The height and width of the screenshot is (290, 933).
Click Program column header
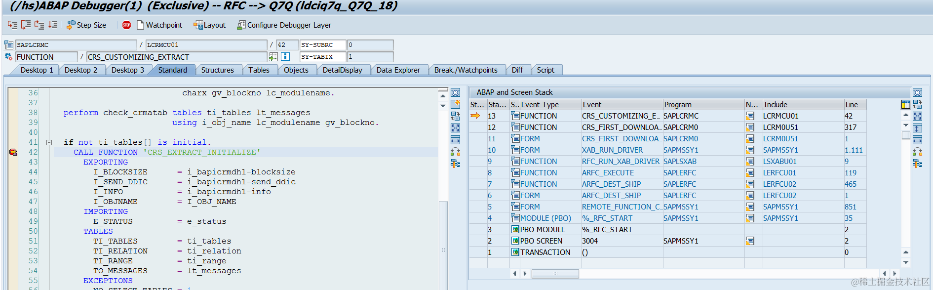tap(703, 104)
